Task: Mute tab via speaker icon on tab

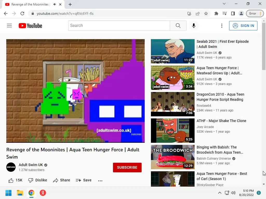Action: point(55,4)
